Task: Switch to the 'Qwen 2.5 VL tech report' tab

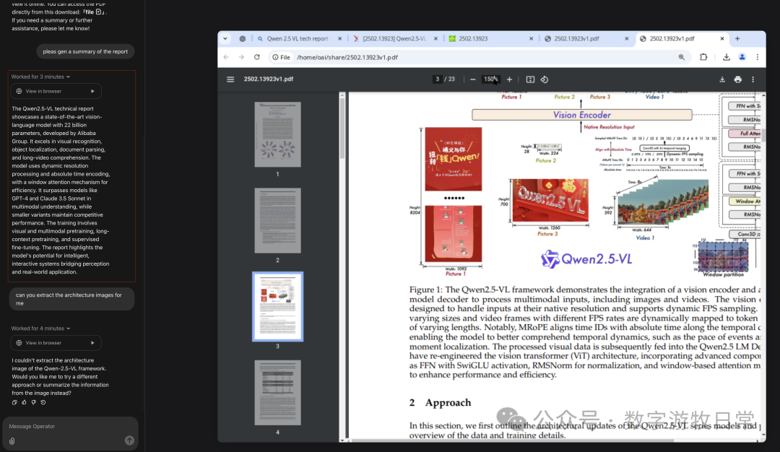Action: click(x=296, y=39)
